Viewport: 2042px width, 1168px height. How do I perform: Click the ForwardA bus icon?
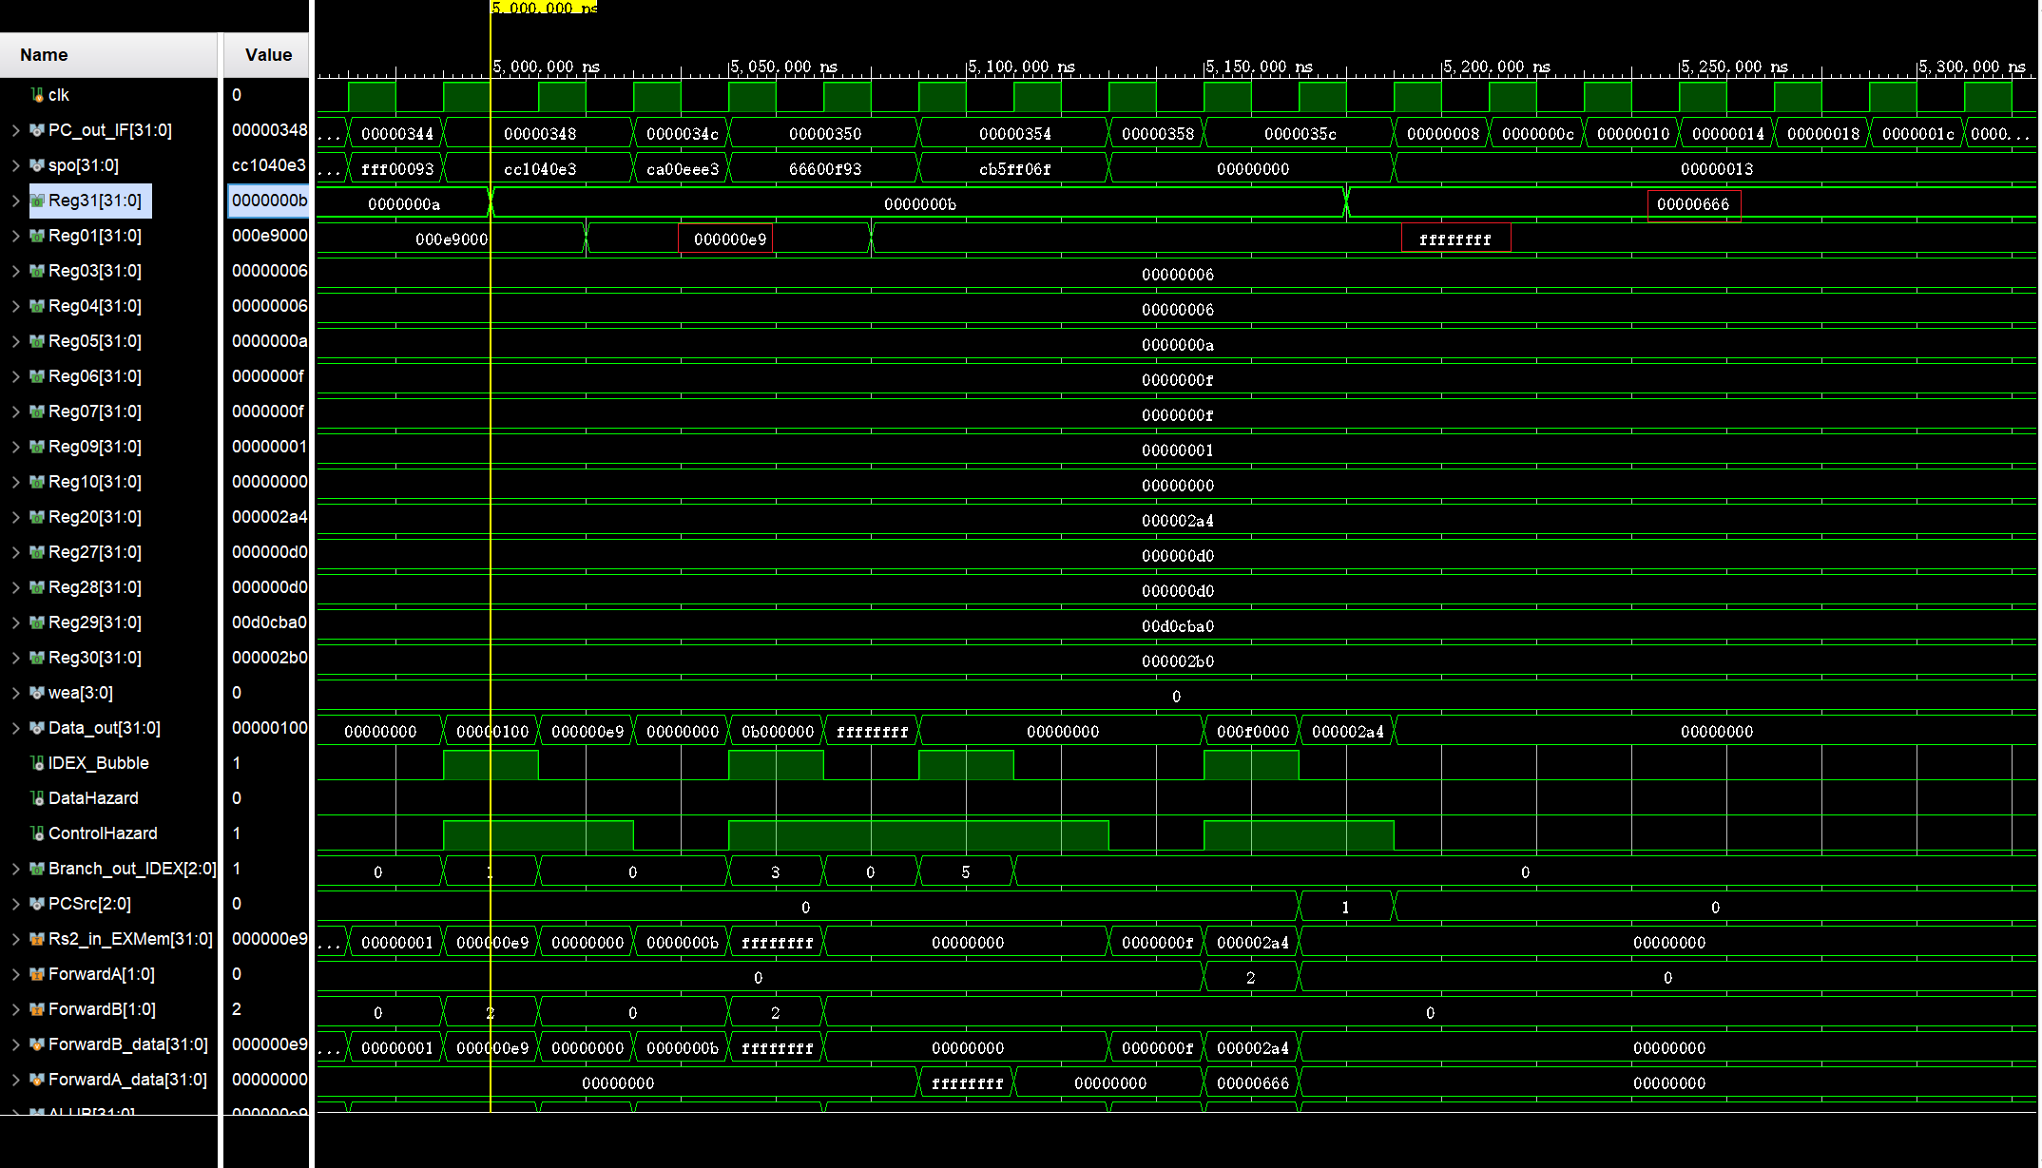click(37, 974)
